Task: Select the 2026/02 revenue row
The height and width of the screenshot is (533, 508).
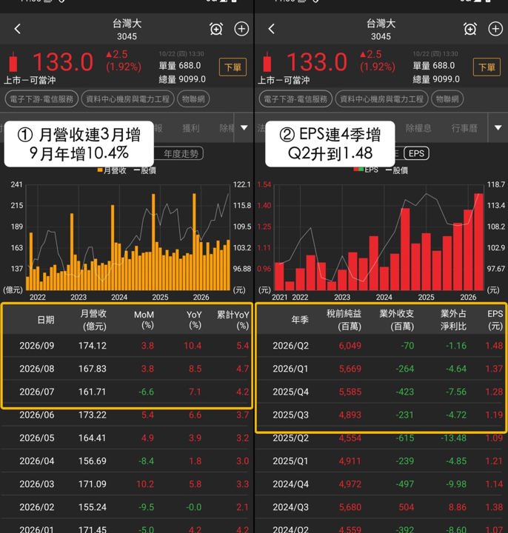Action: point(127,507)
